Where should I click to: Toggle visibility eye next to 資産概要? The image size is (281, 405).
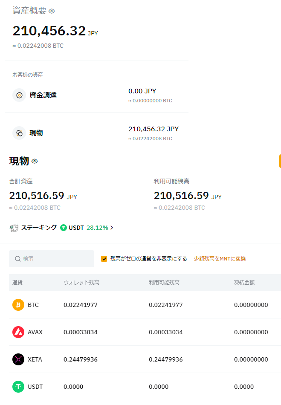click(52, 11)
